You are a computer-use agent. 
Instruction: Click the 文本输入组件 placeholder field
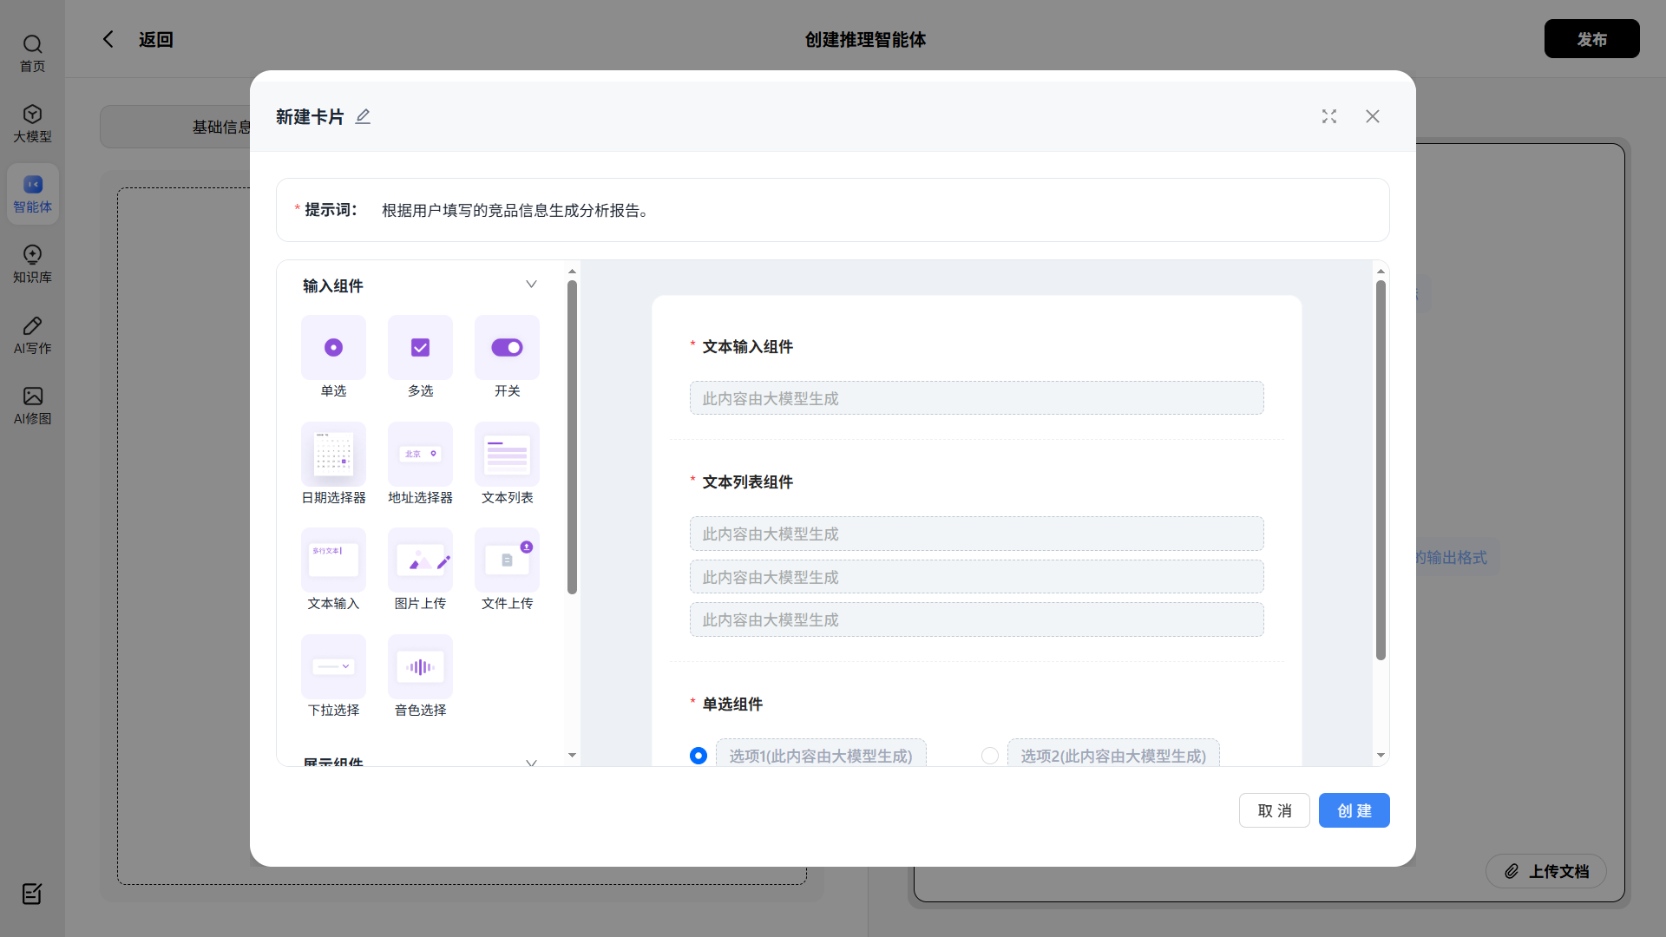(x=976, y=398)
